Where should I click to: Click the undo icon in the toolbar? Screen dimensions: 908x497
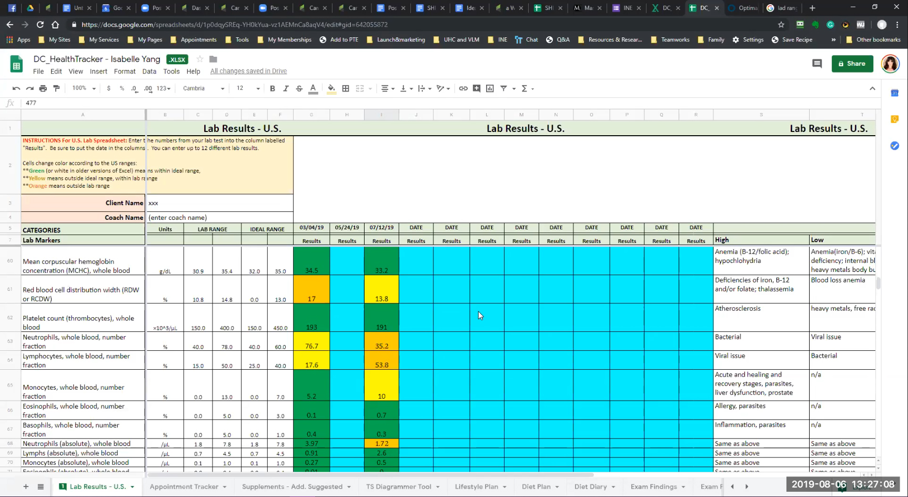[16, 88]
